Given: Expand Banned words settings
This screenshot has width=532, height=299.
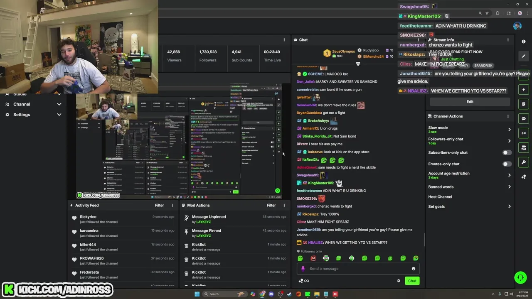Looking at the screenshot, I should pos(509,187).
